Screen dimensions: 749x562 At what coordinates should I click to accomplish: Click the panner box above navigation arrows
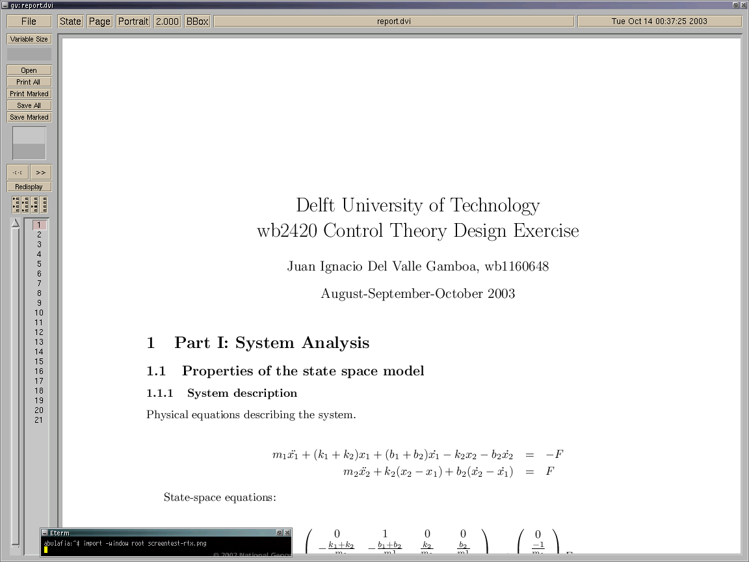(29, 143)
